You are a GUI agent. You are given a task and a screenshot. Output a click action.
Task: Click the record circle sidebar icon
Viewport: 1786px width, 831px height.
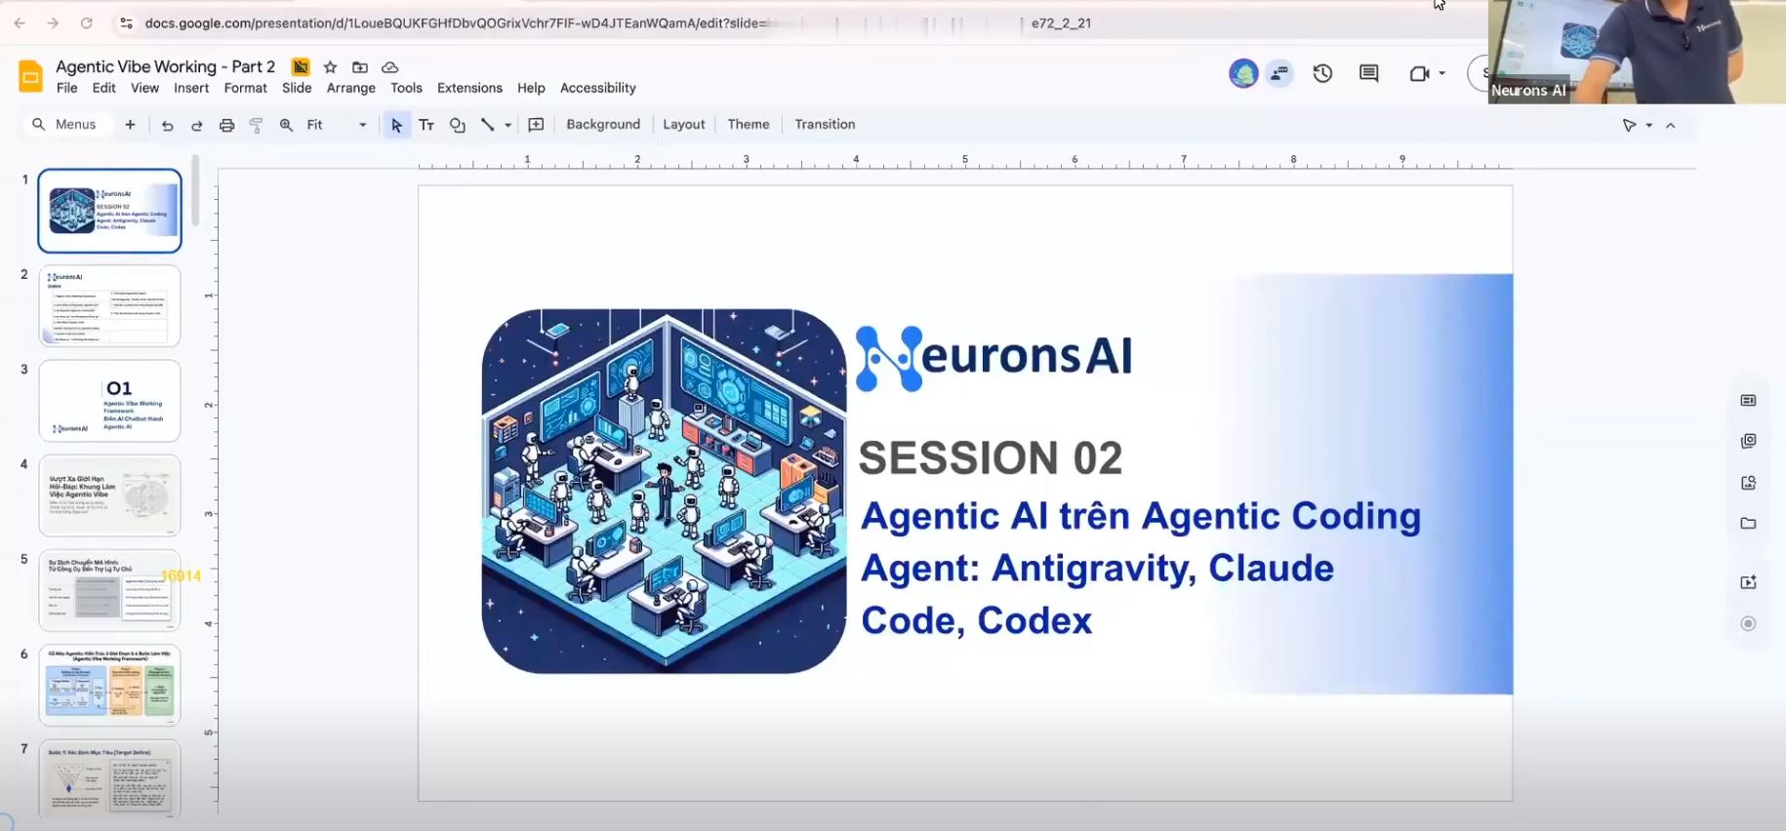tap(1748, 623)
